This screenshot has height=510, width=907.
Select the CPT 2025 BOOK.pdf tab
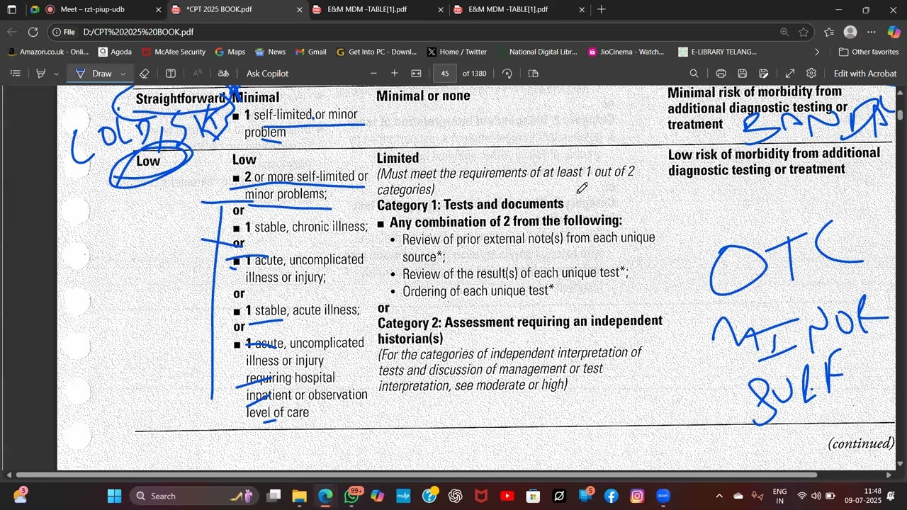click(x=237, y=10)
